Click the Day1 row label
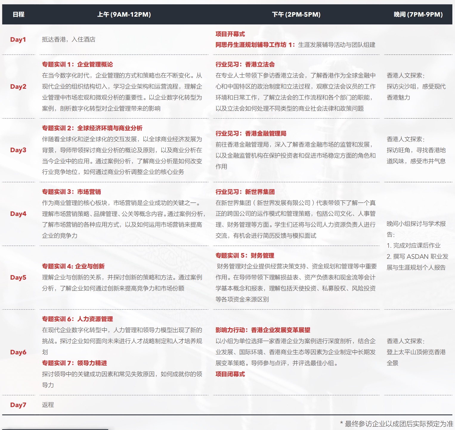The image size is (455, 430). tap(18, 40)
